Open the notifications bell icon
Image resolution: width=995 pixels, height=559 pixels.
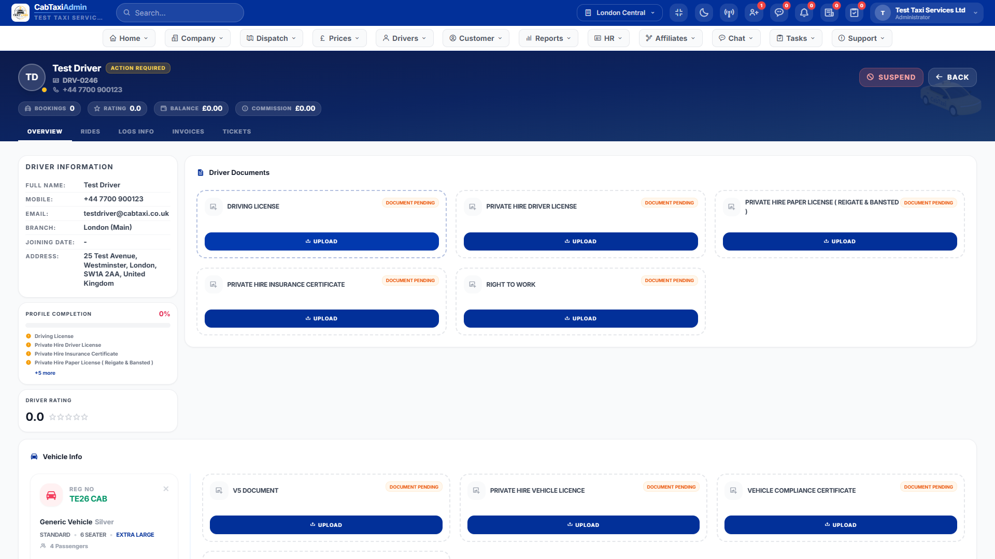(804, 13)
